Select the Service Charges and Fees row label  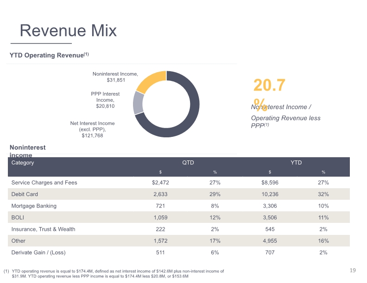[x=44, y=183]
